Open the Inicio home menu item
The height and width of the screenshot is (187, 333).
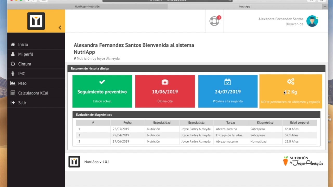[36, 45]
